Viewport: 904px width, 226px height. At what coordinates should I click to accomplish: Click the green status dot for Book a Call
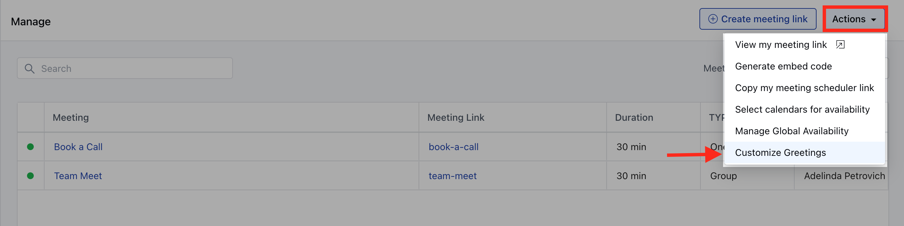30,147
